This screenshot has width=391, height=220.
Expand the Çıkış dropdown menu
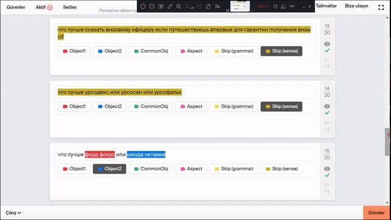coord(13,213)
